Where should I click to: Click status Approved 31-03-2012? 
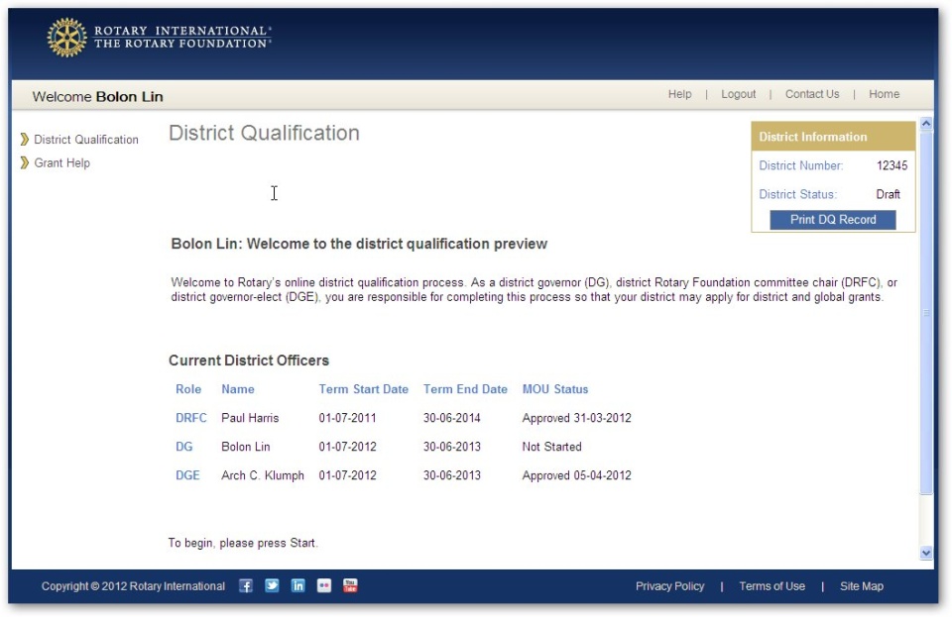[577, 418]
